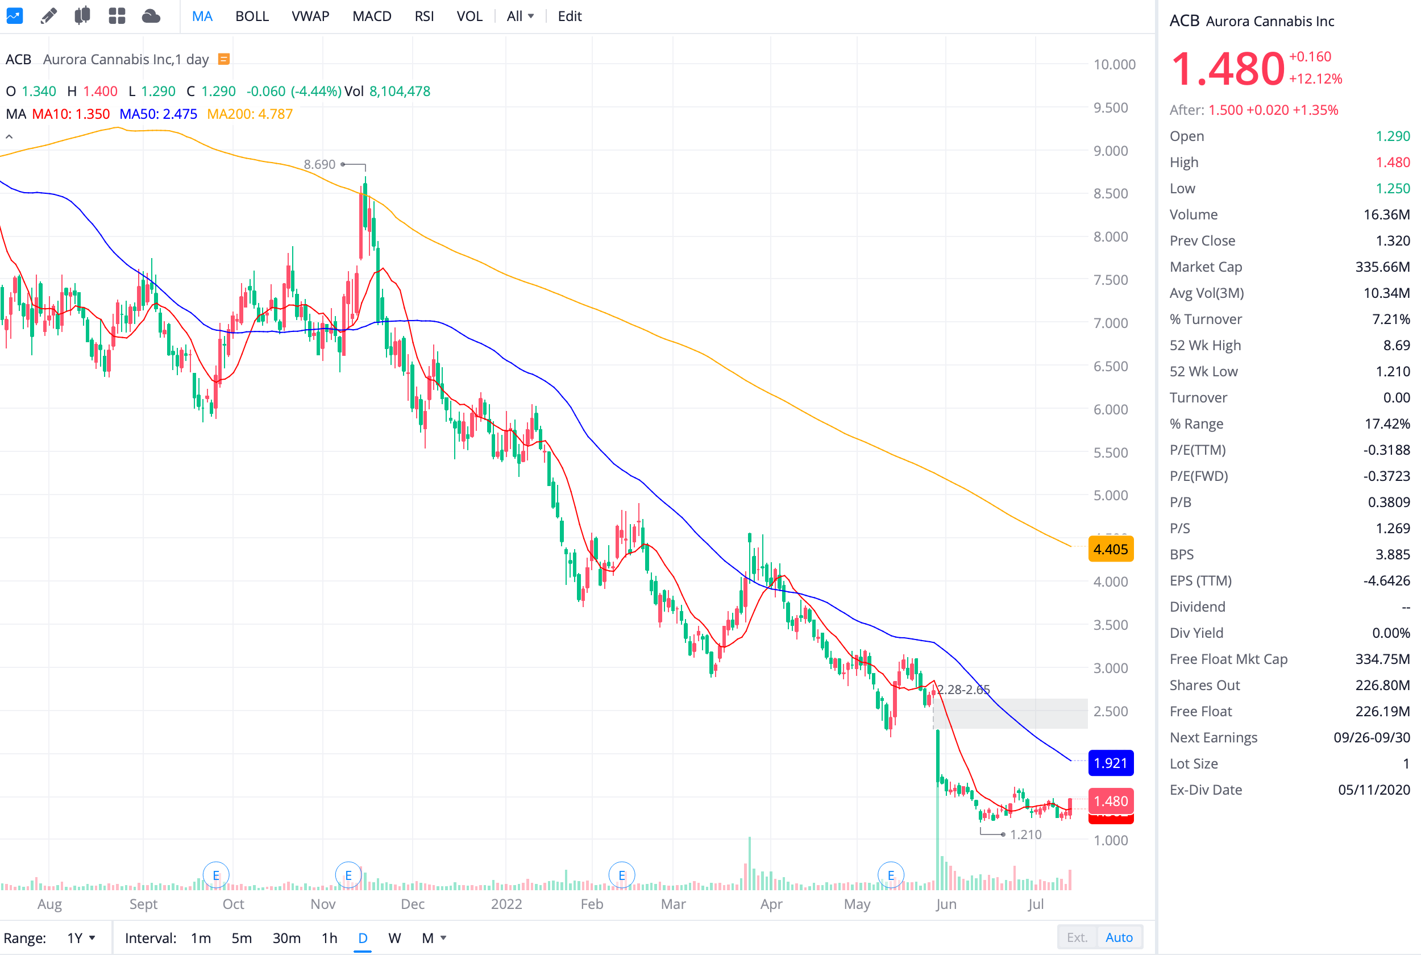Click the earnings E marker near May
Viewport: 1421px width, 955px height.
(x=890, y=875)
